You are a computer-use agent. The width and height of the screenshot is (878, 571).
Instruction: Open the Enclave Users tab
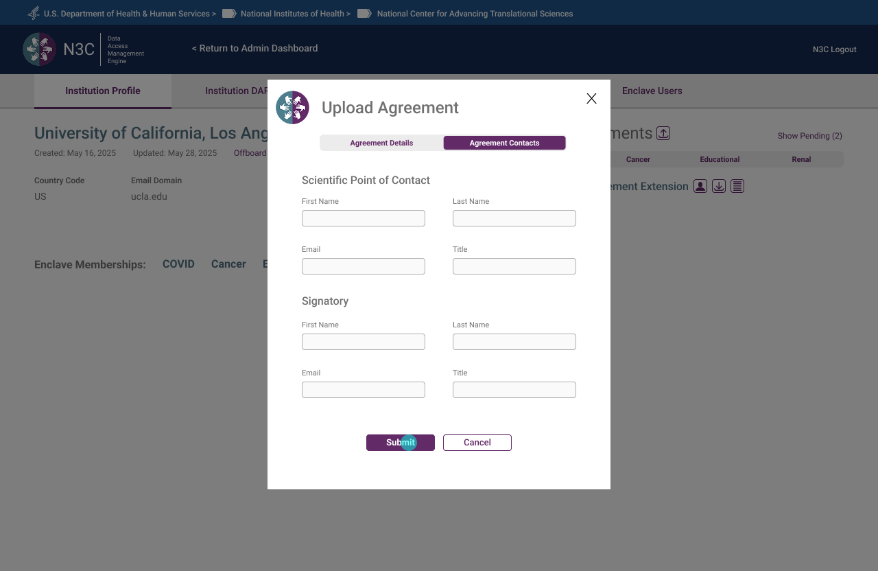pyautogui.click(x=652, y=91)
